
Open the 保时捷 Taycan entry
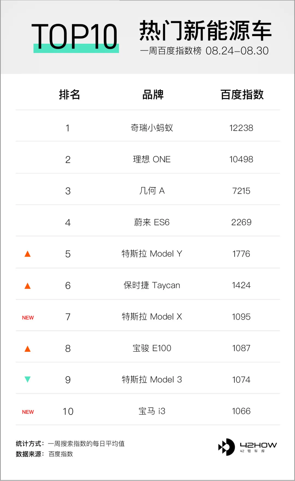tap(152, 285)
